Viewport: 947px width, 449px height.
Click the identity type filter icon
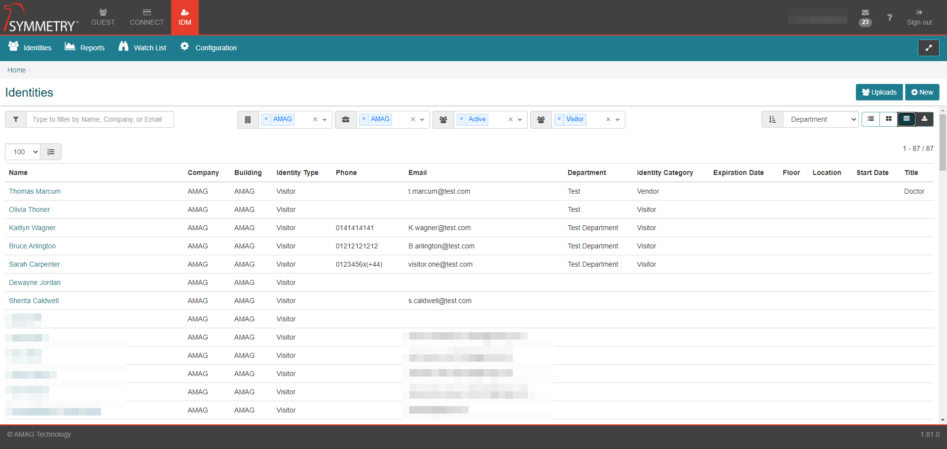541,120
